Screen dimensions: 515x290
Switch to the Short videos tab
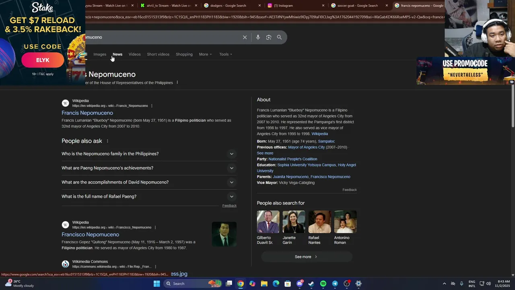158,54
